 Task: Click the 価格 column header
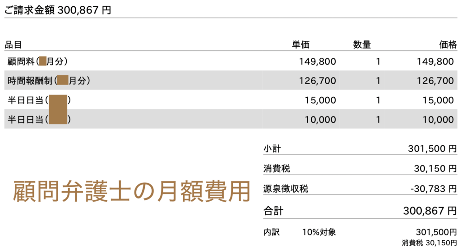tap(448, 45)
